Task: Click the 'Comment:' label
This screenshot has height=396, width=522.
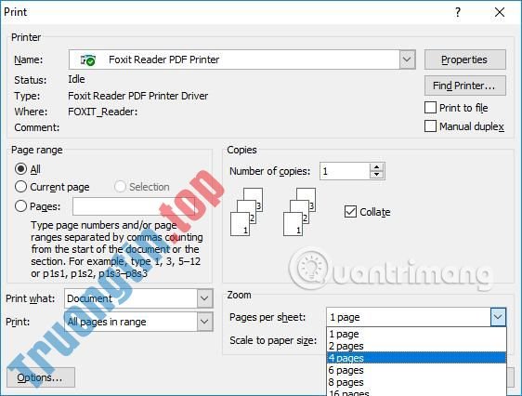Action: pyautogui.click(x=36, y=127)
